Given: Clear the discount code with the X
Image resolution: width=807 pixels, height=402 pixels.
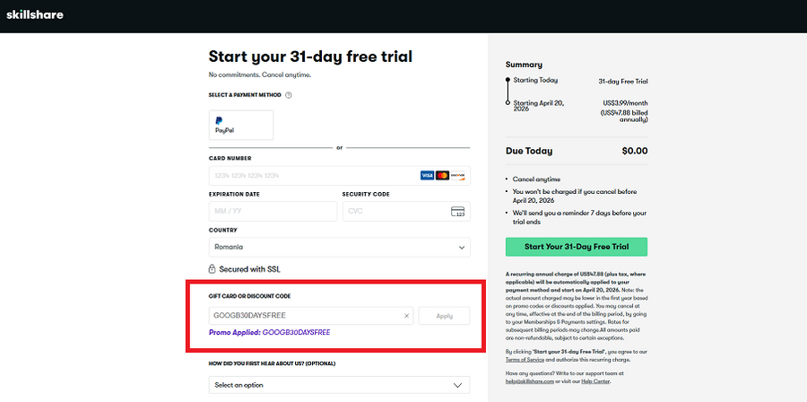Looking at the screenshot, I should 406,316.
